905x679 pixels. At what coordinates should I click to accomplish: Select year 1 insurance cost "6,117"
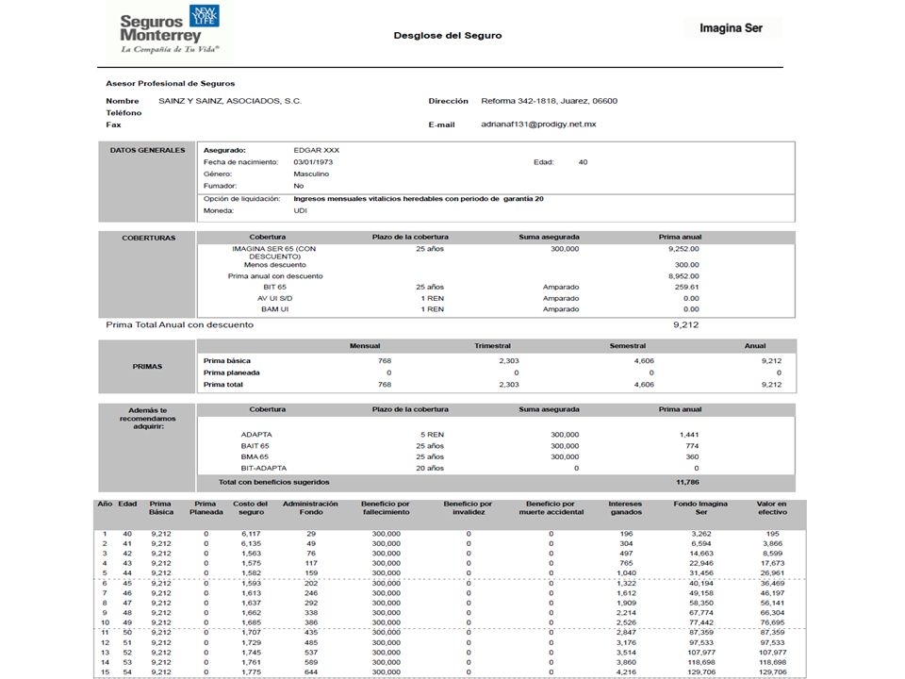[251, 534]
